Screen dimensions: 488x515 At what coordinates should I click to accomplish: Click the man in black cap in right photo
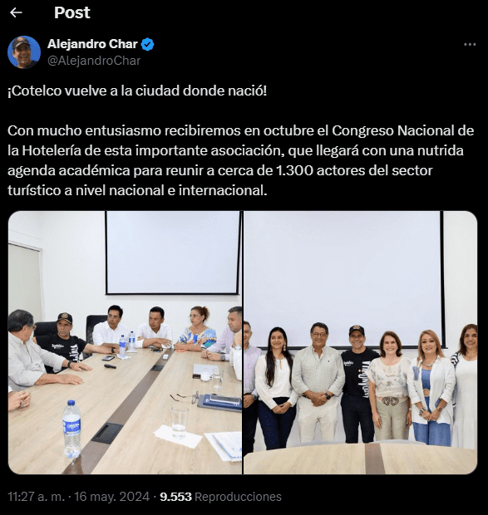[x=358, y=383]
